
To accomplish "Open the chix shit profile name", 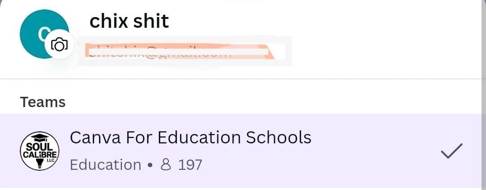I will [129, 21].
